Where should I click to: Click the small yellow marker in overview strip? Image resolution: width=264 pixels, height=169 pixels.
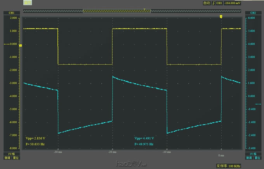(x=144, y=9)
